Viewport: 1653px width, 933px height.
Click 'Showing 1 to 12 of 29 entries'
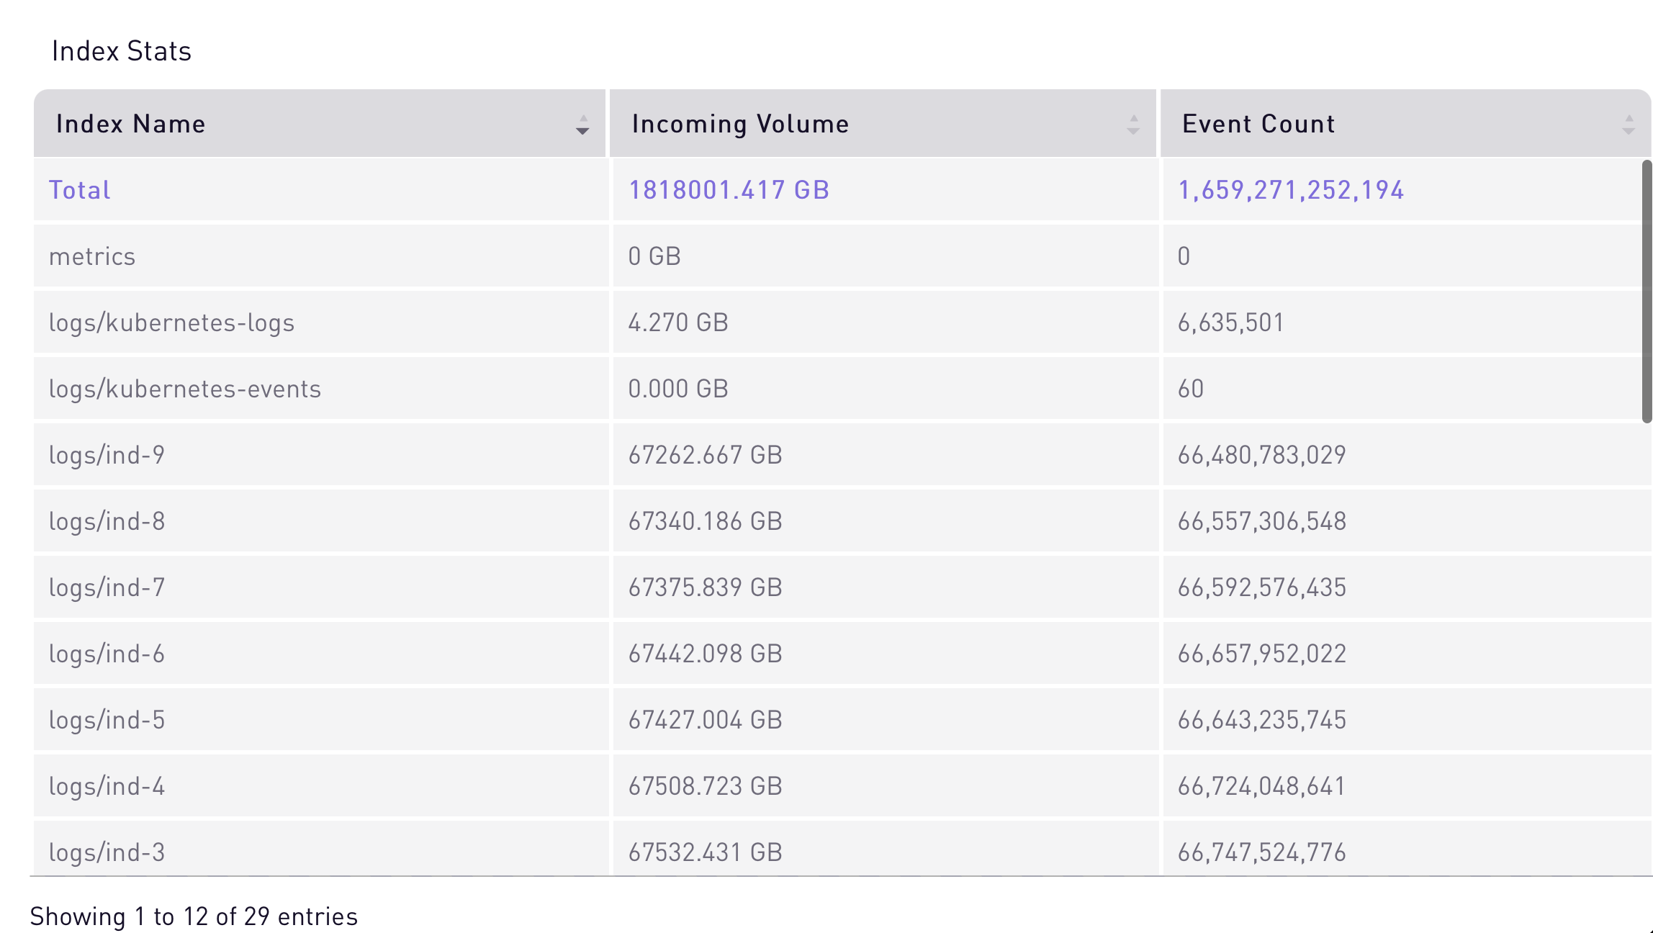194,916
